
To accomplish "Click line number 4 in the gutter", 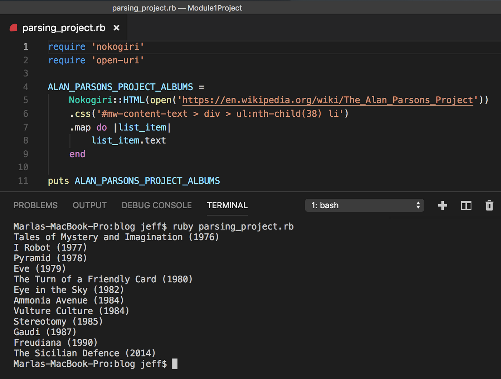I will click(25, 87).
